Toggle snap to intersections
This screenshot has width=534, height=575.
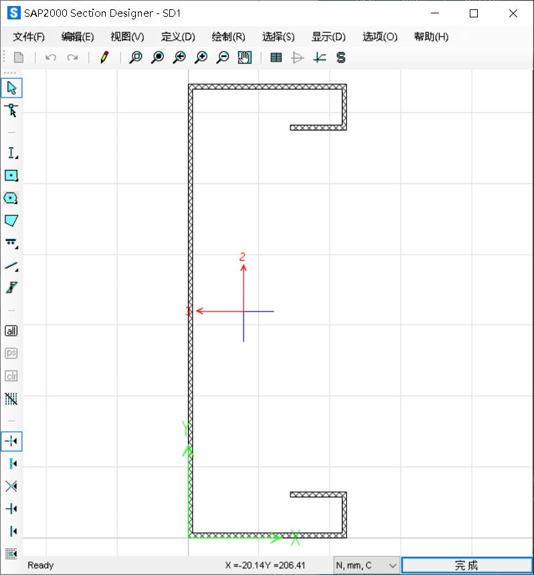[11, 486]
